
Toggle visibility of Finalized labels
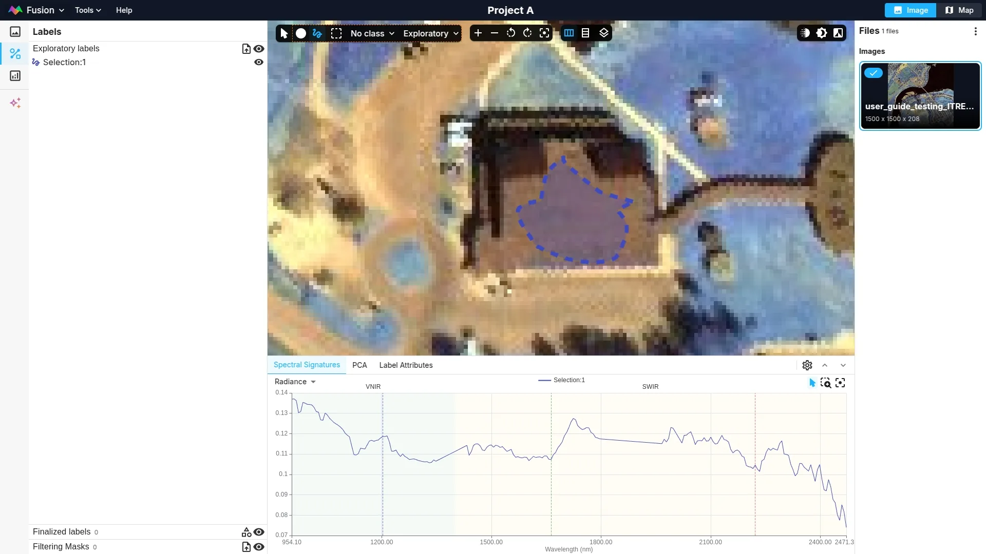pyautogui.click(x=259, y=532)
